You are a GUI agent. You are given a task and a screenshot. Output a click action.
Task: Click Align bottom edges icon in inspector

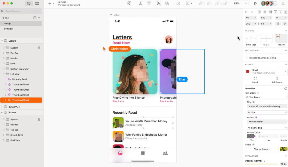(x=286, y=12)
